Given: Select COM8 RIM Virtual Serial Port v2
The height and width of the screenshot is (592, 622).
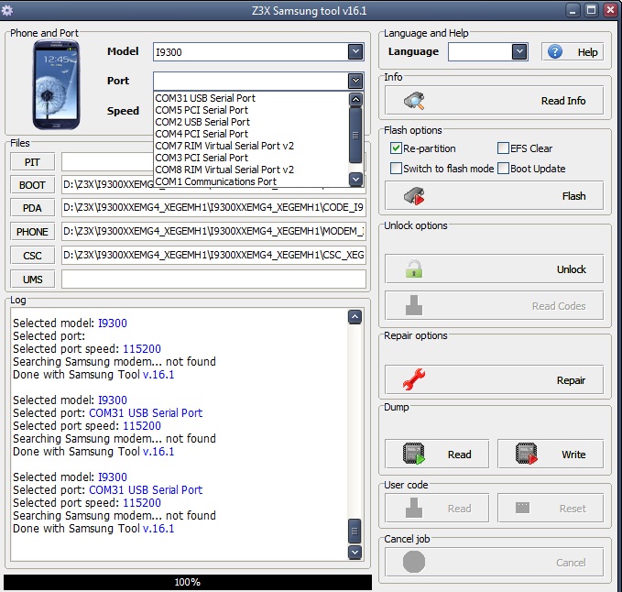Looking at the screenshot, I should click(x=251, y=170).
